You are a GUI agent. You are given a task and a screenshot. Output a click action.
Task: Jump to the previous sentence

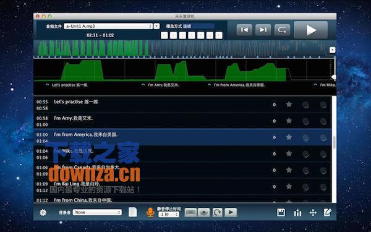coord(244,30)
